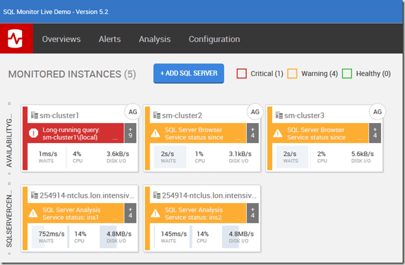405x265 pixels.
Task: Click server icon on ins2 ntclus card
Action: pyautogui.click(x=157, y=195)
